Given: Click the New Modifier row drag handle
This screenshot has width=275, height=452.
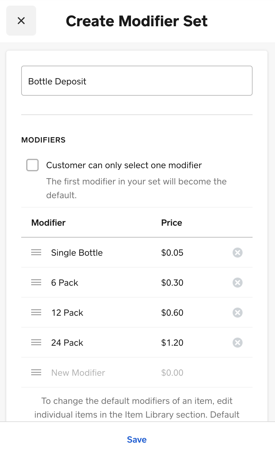Looking at the screenshot, I should (x=36, y=373).
